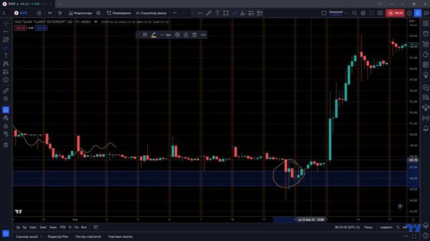Open the Fibonacci tools group
Viewport: 430px width, 241px height.
(6, 39)
